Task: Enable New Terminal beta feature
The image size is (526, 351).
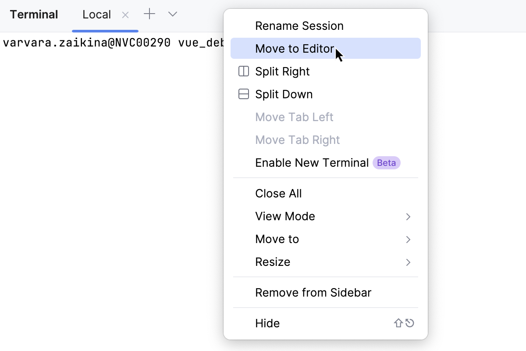Action: [312, 162]
